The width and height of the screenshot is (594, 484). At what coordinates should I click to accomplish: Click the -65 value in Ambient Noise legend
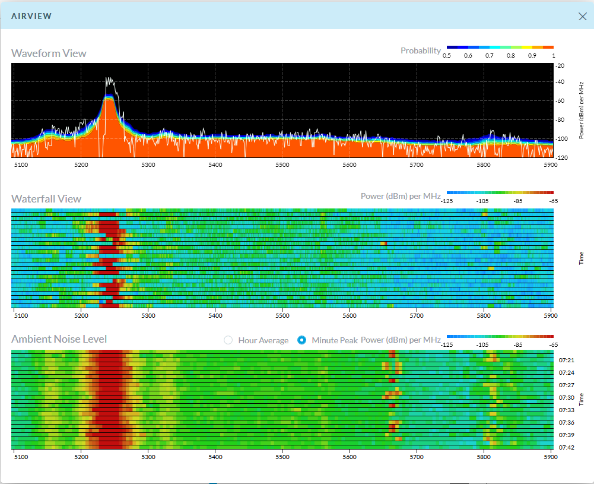[x=554, y=345]
